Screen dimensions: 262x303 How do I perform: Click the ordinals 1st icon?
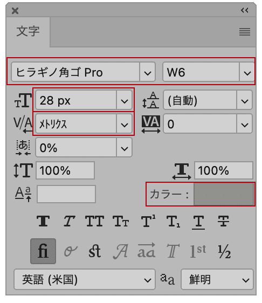click(198, 251)
